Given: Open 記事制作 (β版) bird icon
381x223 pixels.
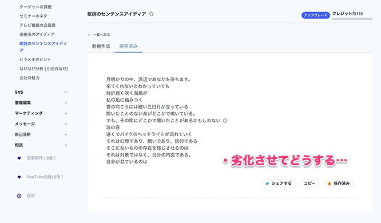Looking at the screenshot, I should coord(19,158).
